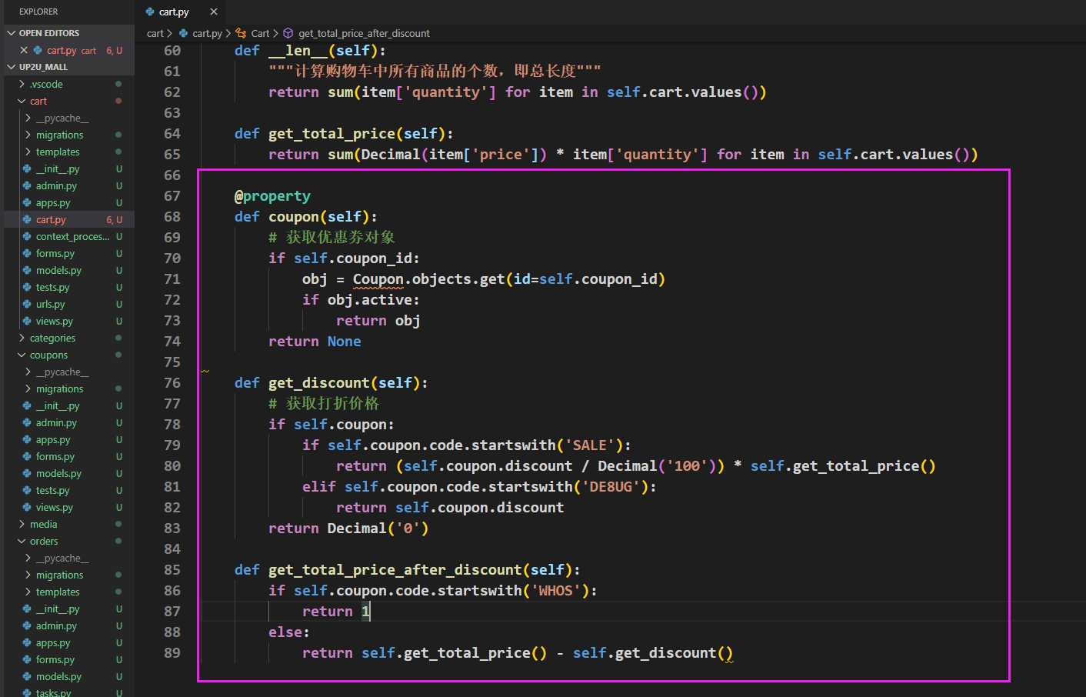Click Python icon of coupons/apps.py
This screenshot has height=697, width=1086.
coord(28,439)
